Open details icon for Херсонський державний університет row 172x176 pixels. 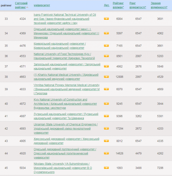(x=106, y=141)
